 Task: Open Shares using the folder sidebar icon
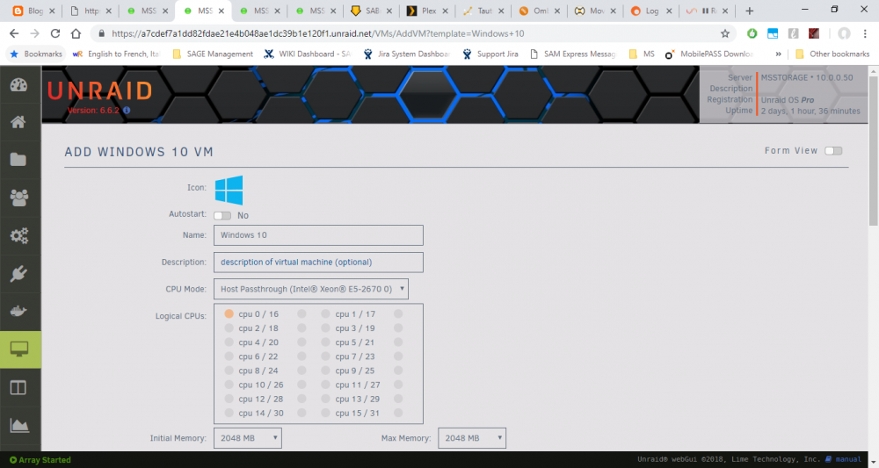[x=18, y=160]
